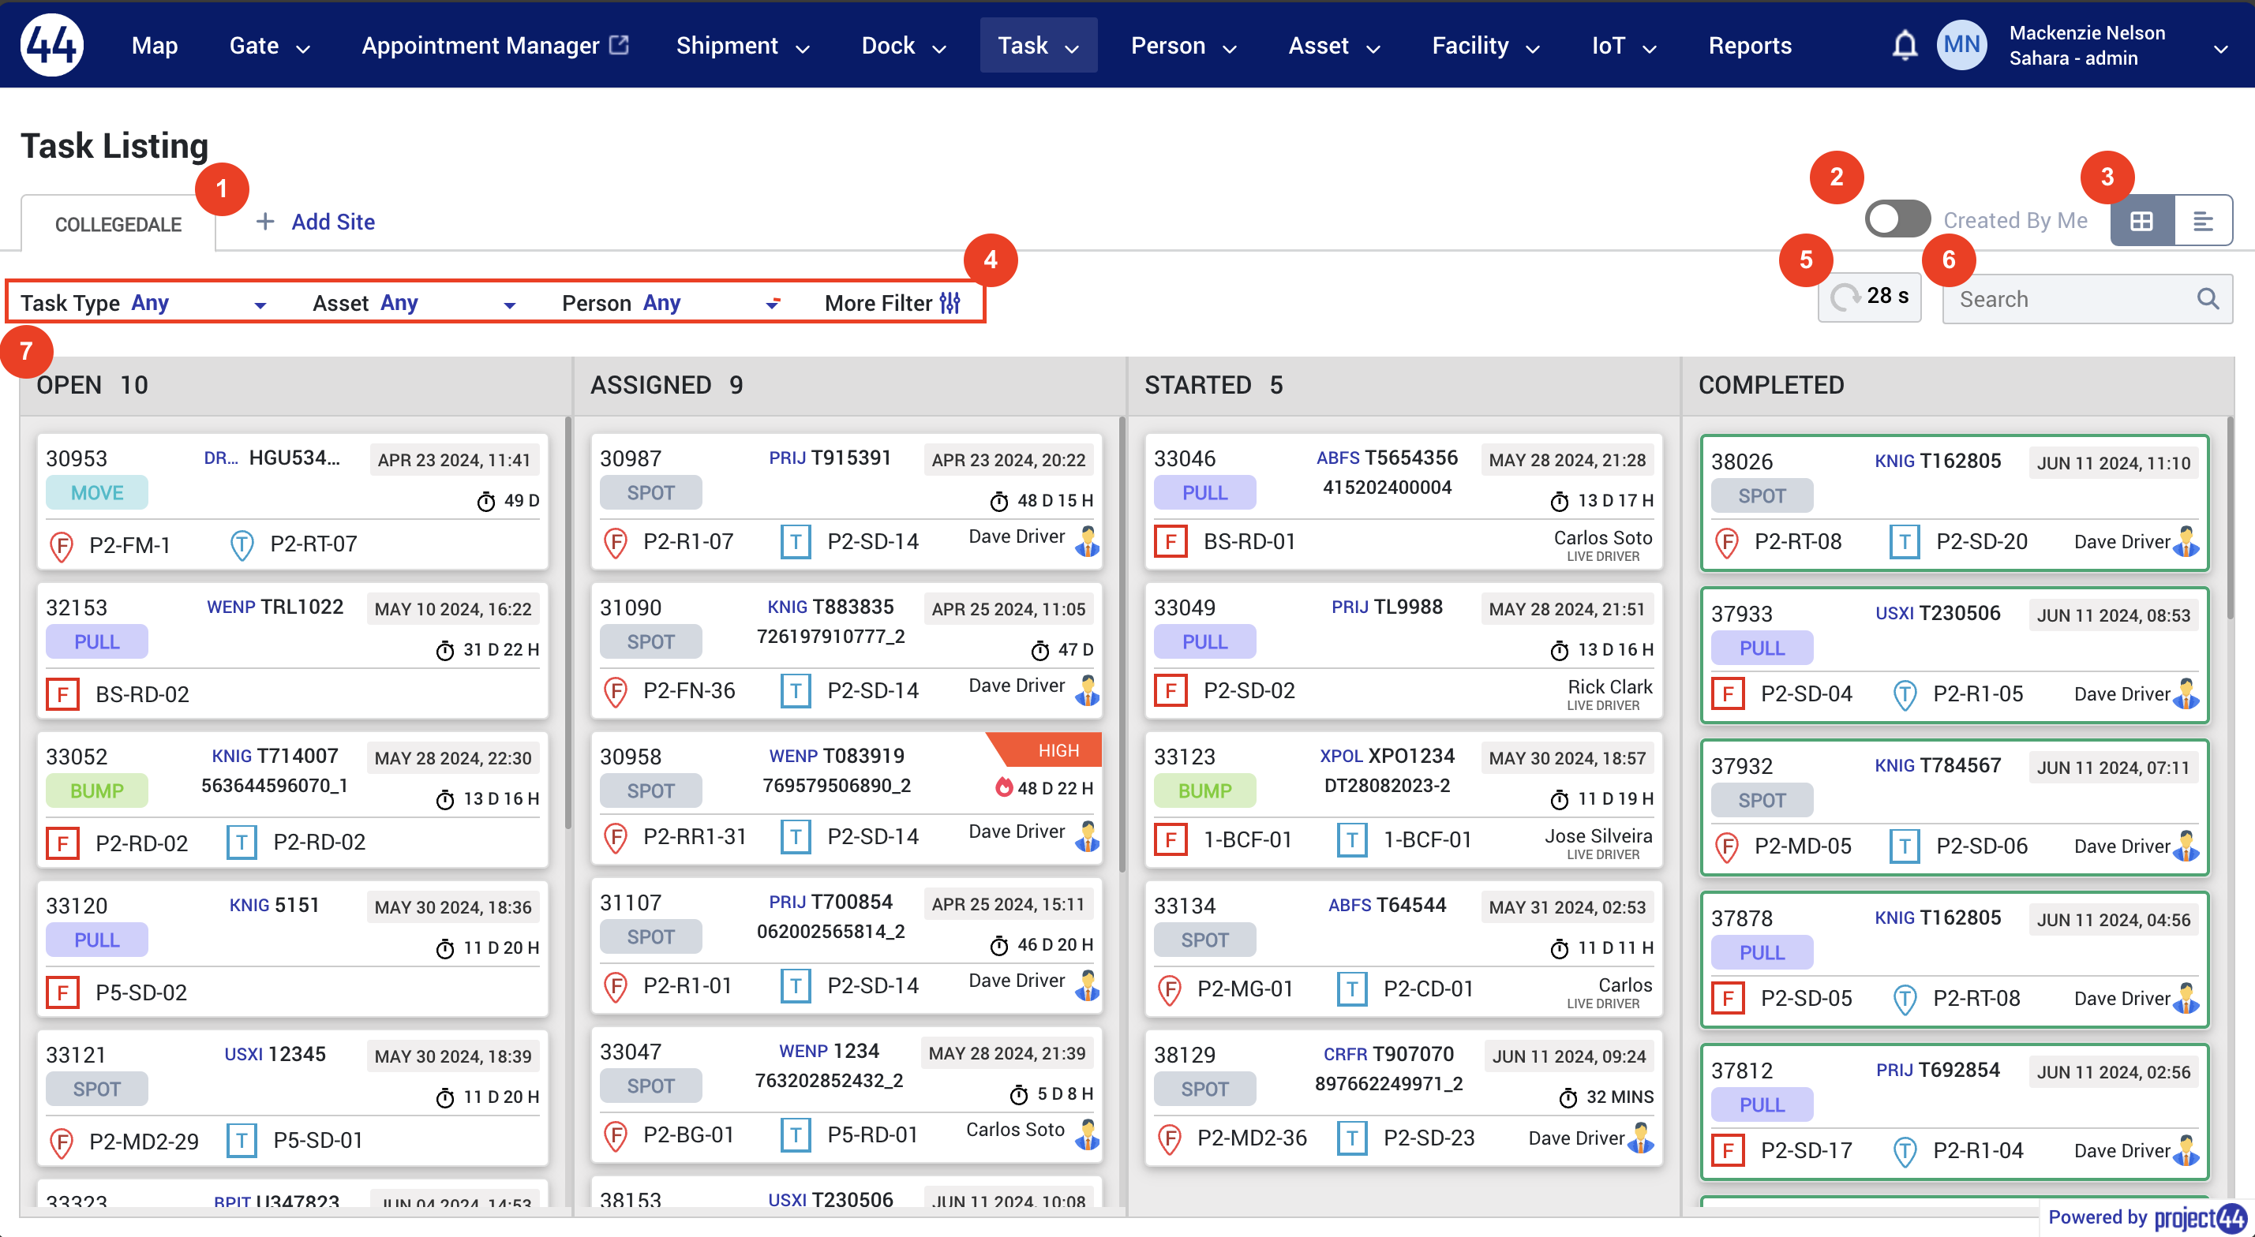Click driver avatar on task 30987
This screenshot has height=1237, width=2255.
pos(1086,540)
